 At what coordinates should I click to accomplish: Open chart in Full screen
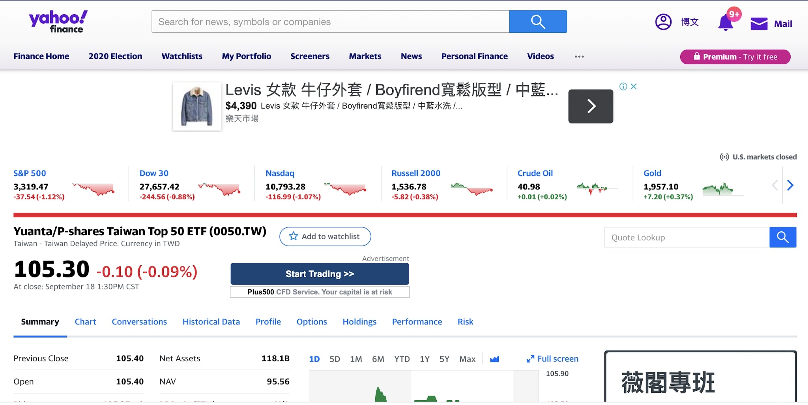[552, 359]
